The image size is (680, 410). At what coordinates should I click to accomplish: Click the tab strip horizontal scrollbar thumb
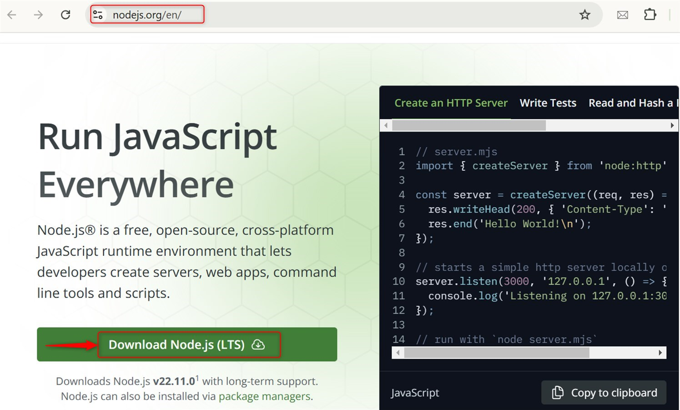coord(469,125)
